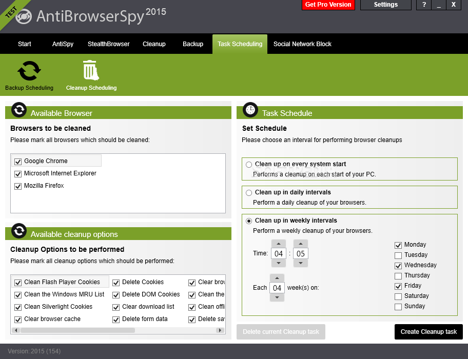The height and width of the screenshot is (359, 468).
Task: Toggle Clean the Windows MRU List
Action: click(18, 295)
